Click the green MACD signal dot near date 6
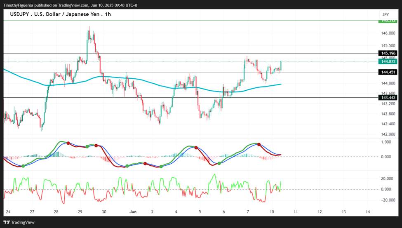This screenshot has height=228, width=402. (219, 163)
